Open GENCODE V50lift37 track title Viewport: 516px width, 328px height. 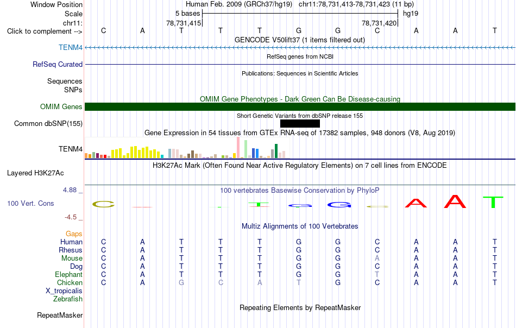click(x=299, y=40)
